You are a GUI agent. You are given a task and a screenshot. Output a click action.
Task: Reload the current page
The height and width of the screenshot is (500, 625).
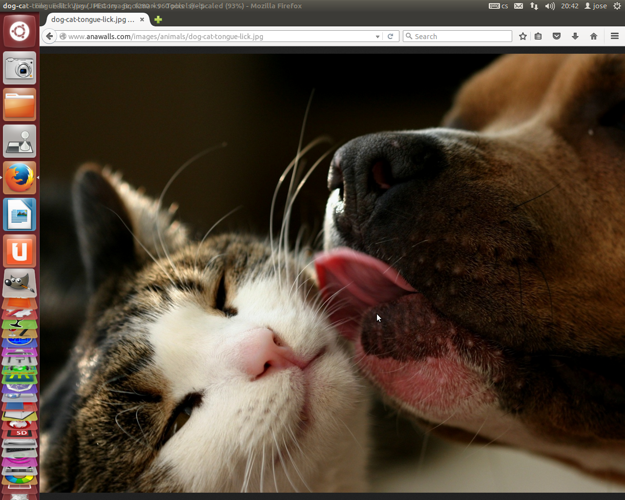[x=390, y=37]
